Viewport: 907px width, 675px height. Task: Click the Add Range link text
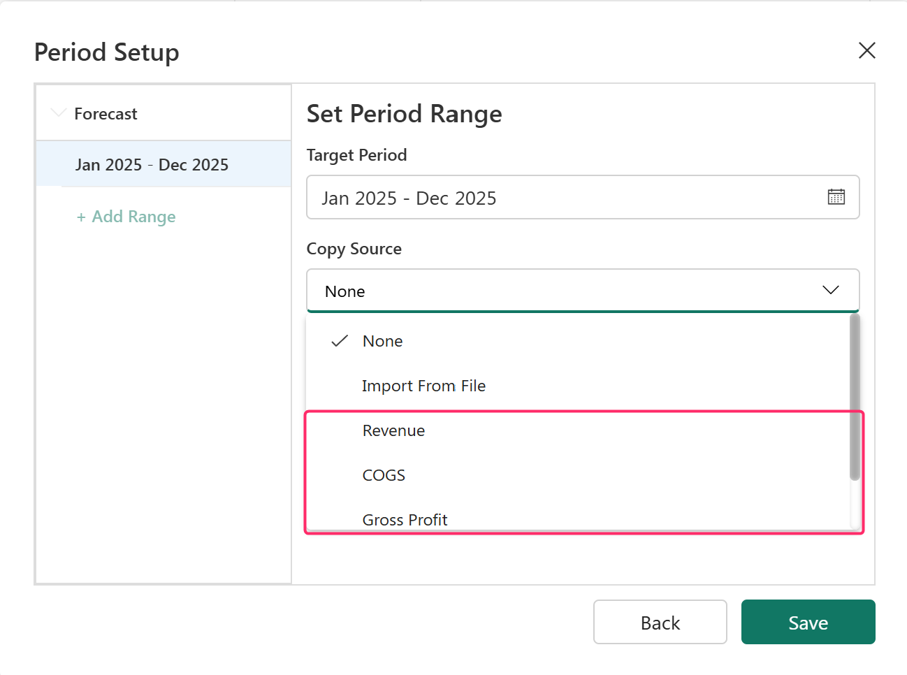(x=133, y=217)
